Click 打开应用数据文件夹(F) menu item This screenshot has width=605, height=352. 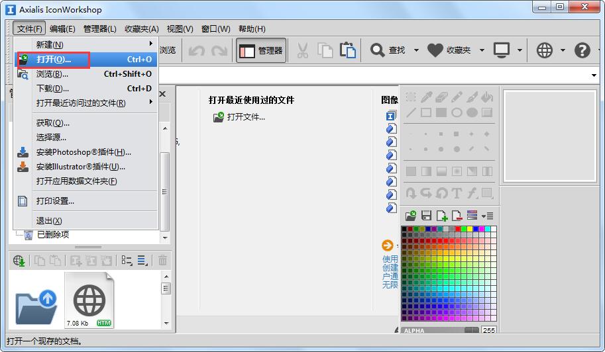coord(85,181)
